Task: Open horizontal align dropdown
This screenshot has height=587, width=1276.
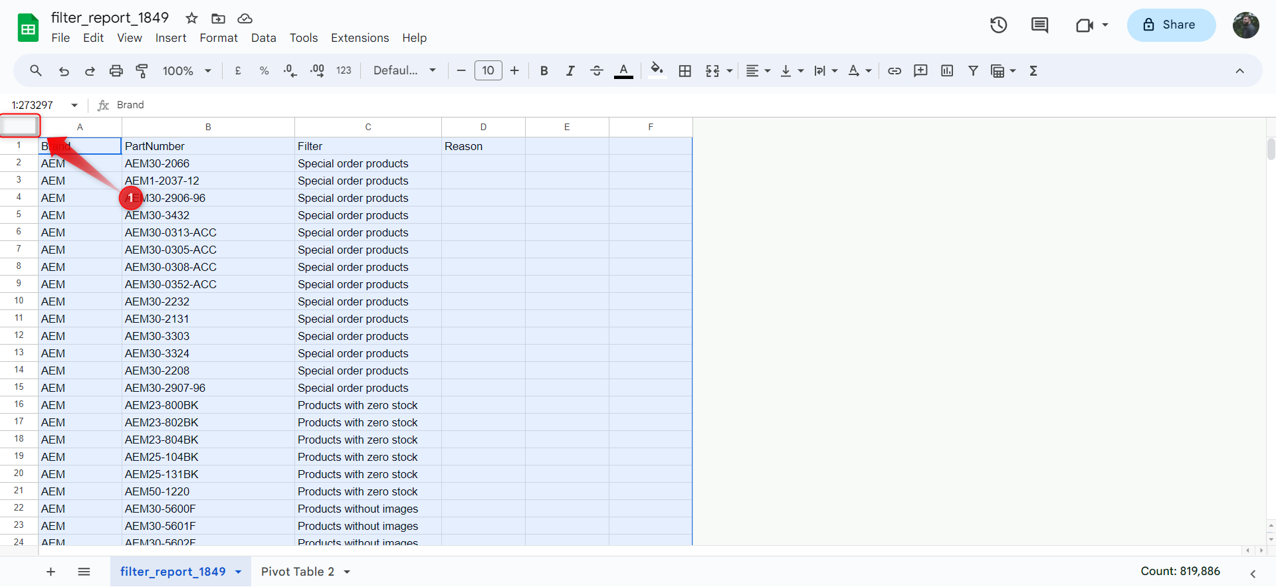Action: pos(758,70)
